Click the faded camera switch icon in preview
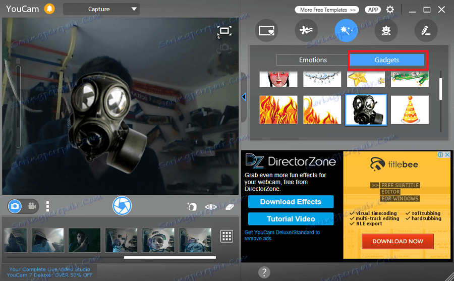 click(224, 48)
